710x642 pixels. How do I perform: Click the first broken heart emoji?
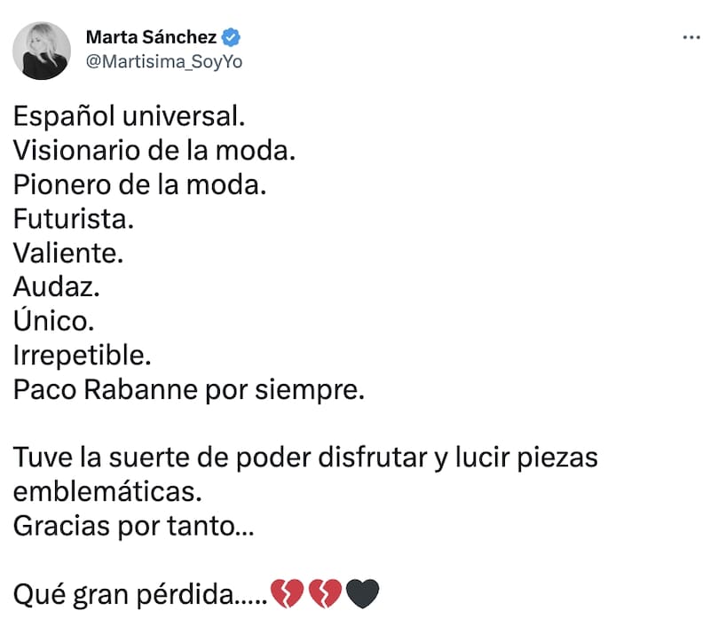287,594
